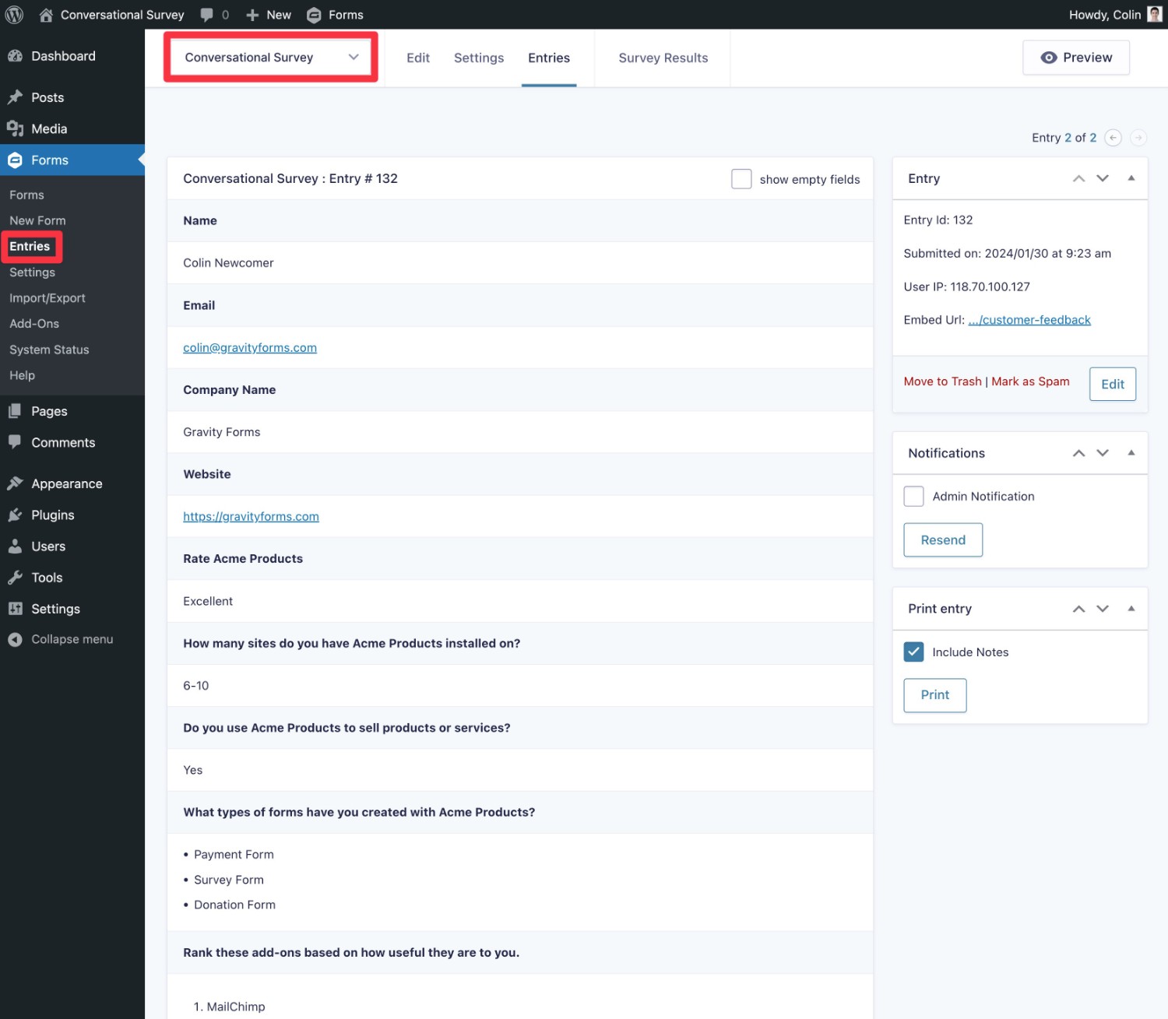Open System Status submenu item
The width and height of the screenshot is (1168, 1019).
click(49, 350)
